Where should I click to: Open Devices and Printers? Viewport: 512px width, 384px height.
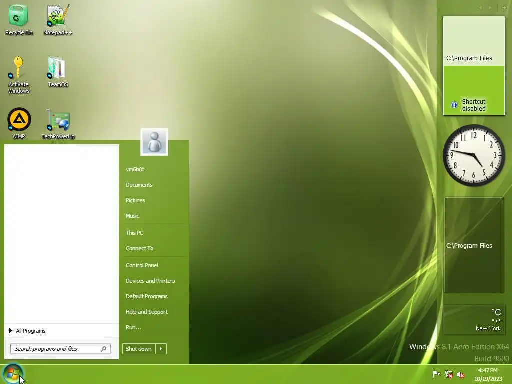click(x=150, y=281)
